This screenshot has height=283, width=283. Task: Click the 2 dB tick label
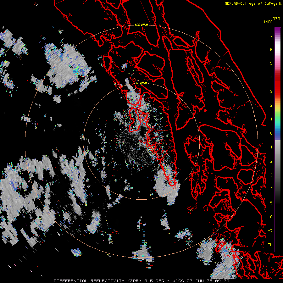[271, 105]
